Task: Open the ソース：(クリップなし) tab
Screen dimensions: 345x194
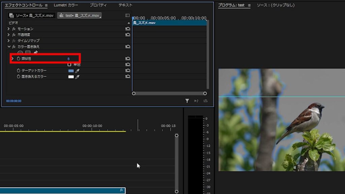Action: [x=276, y=5]
